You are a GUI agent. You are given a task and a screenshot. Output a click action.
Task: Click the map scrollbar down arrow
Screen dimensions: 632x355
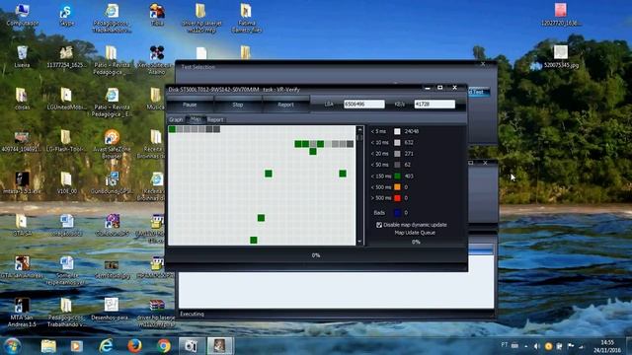click(359, 242)
